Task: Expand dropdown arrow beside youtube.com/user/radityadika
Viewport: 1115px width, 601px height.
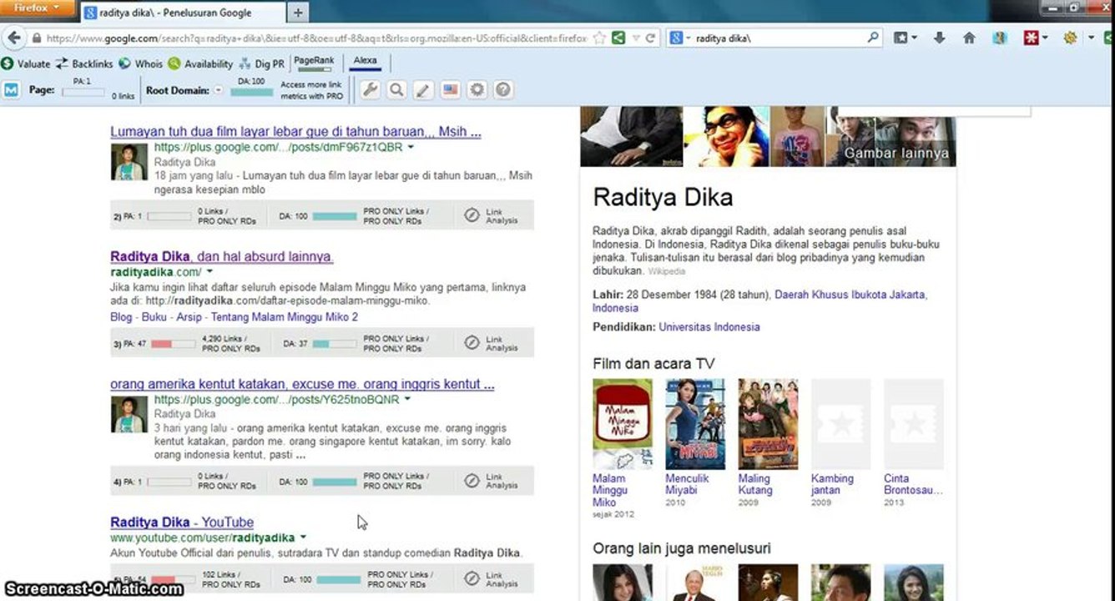Action: [x=303, y=538]
